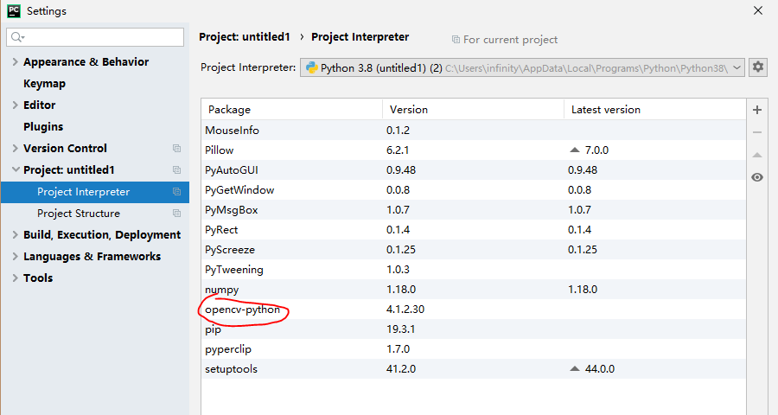
Task: Click the upgrade package arrow icon
Action: coord(757,155)
